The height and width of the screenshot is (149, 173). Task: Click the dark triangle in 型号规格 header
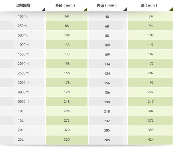click(43, 9)
